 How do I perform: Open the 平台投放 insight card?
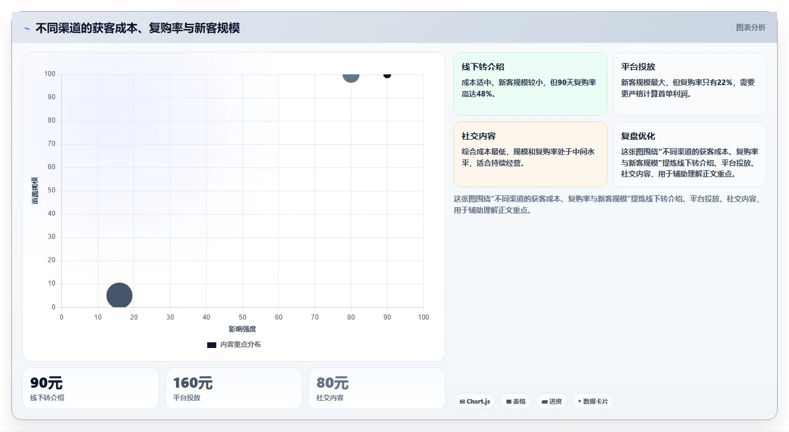[690, 84]
